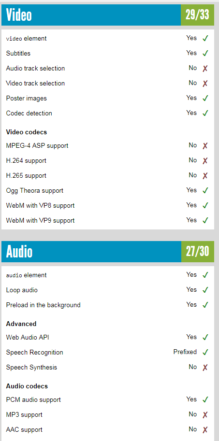This screenshot has height=441, width=219.
Task: Click checkmark beside PCM audio support
Action: point(205,399)
